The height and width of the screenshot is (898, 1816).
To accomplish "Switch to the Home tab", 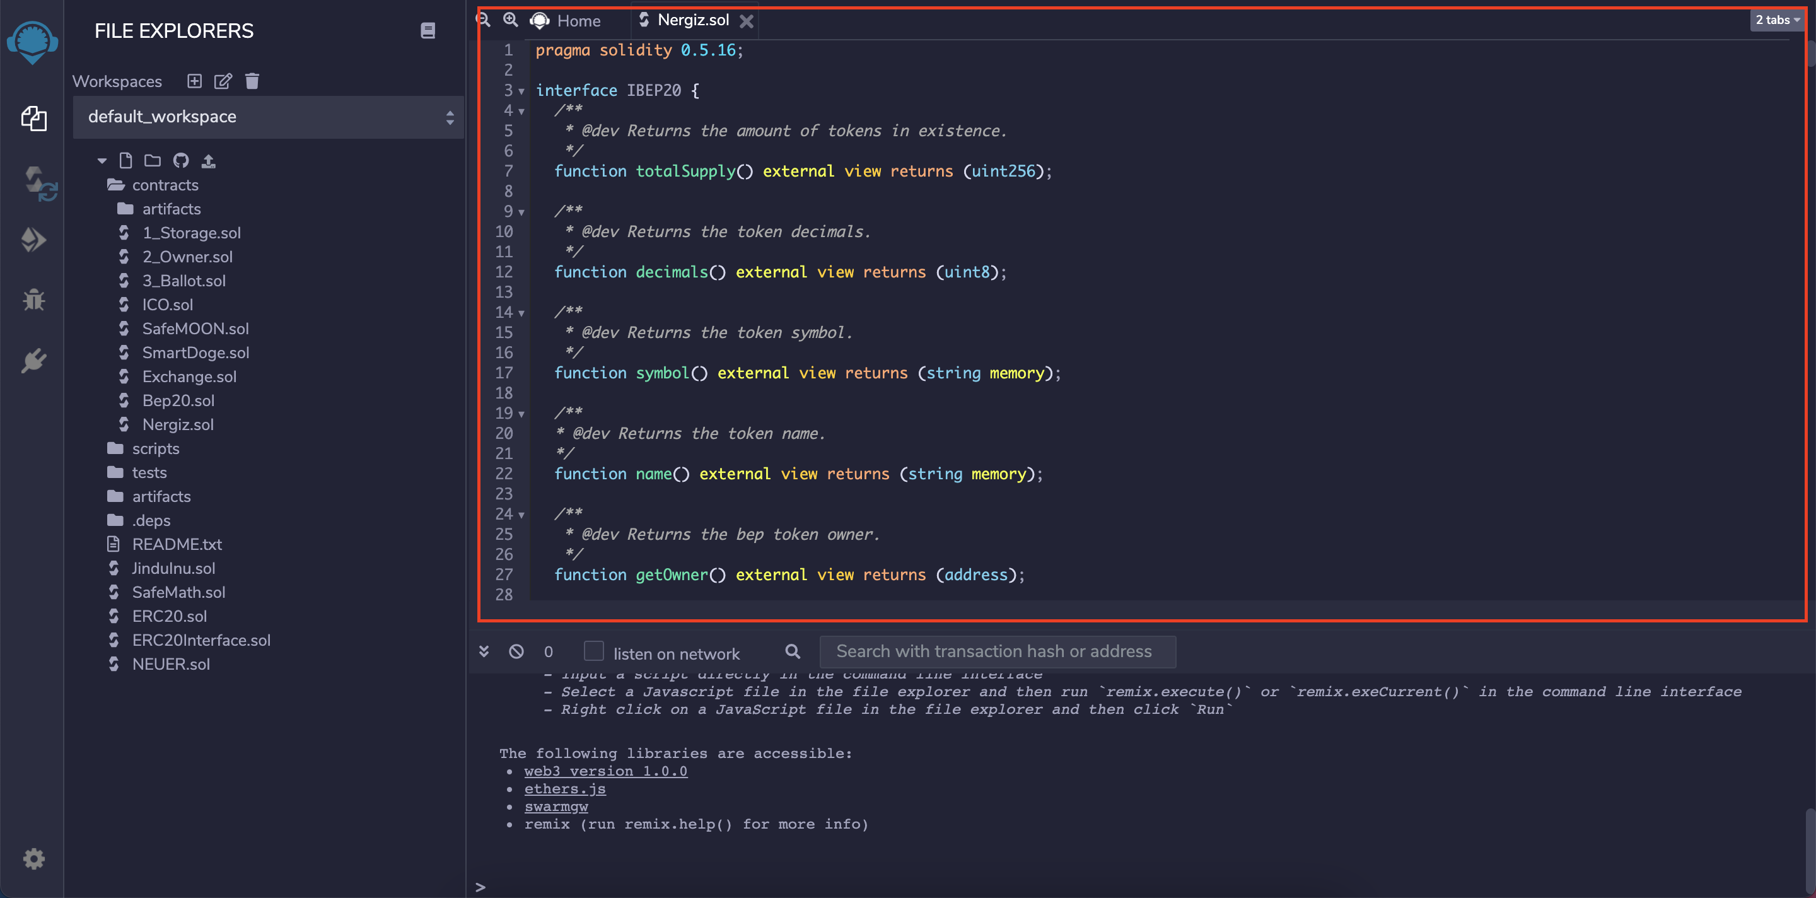I will click(x=566, y=20).
